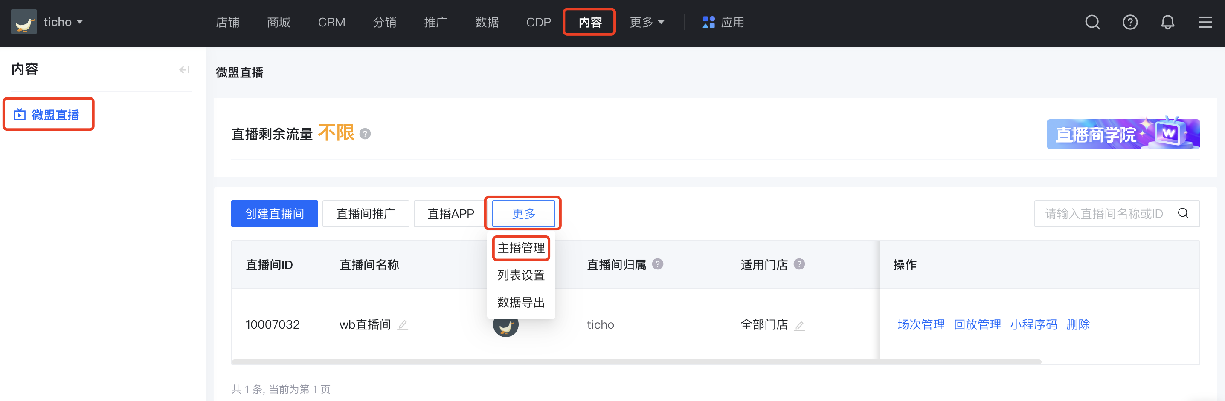Click help icon next to 适用门店
The width and height of the screenshot is (1225, 401).
pyautogui.click(x=799, y=264)
